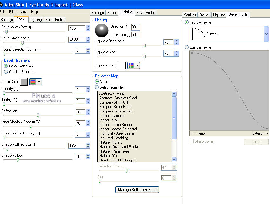Select the middle control point on profile curve
The height and width of the screenshot is (204, 270).
pyautogui.click(x=229, y=78)
